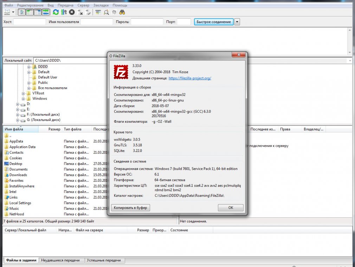Viewport: 355px width, 267px height.
Task: Click the Локальный сайт path field
Action: pos(71,60)
